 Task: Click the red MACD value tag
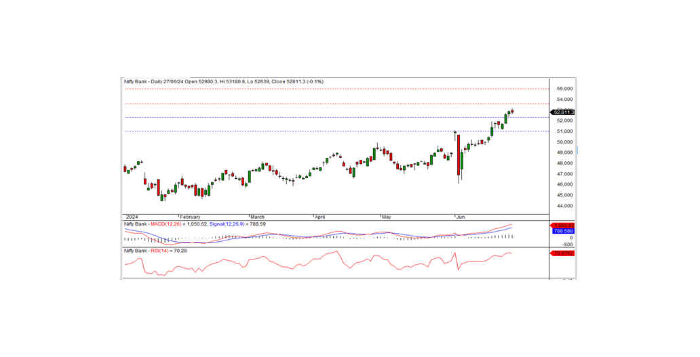(x=563, y=226)
